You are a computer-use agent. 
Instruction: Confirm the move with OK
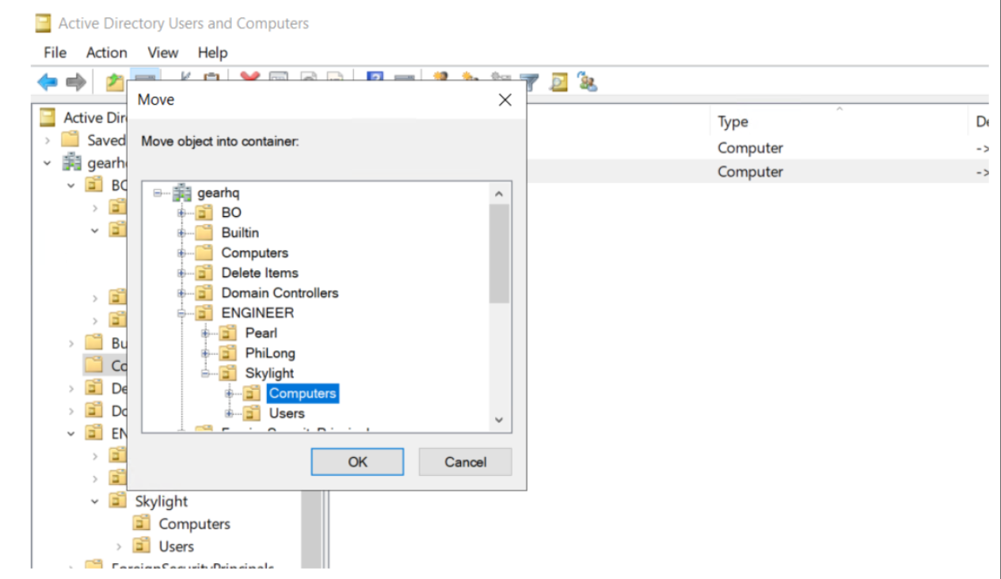[x=357, y=462]
